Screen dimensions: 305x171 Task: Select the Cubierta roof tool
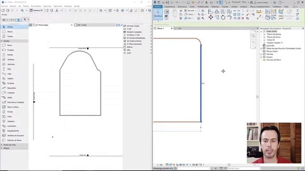pyautogui.click(x=14, y=93)
